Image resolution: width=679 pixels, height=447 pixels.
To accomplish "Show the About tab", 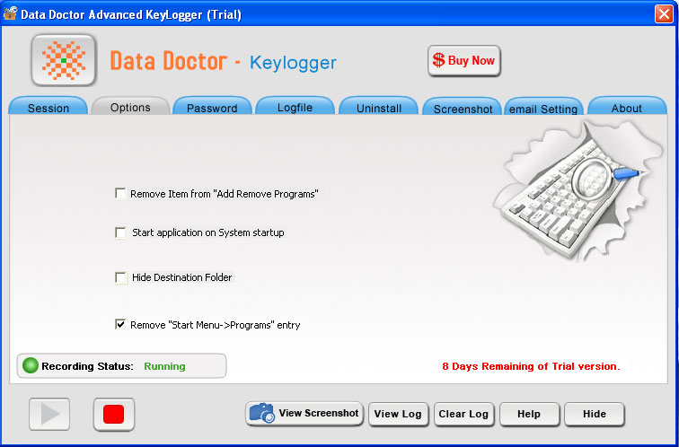I will click(627, 107).
